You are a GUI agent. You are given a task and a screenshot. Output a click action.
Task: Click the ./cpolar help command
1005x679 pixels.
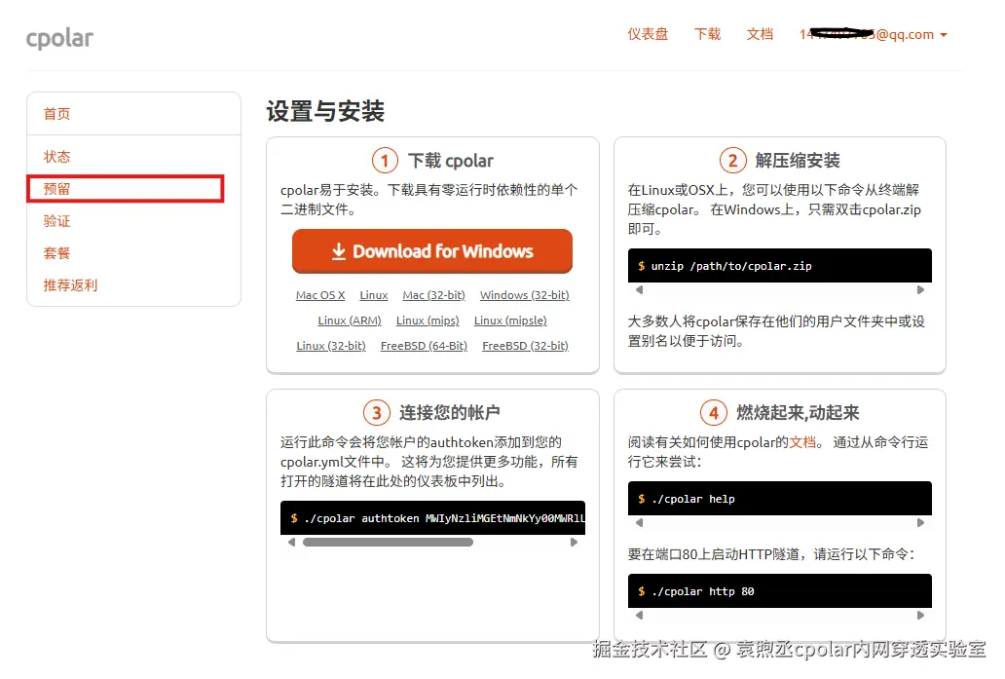[692, 499]
